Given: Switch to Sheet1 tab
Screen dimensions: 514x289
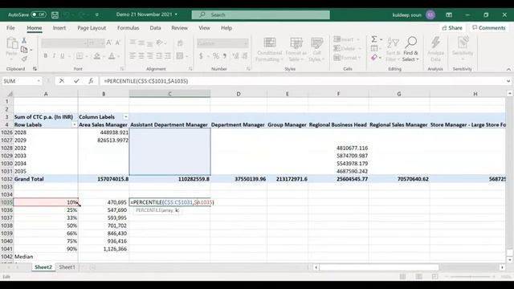Looking at the screenshot, I should point(67,267).
